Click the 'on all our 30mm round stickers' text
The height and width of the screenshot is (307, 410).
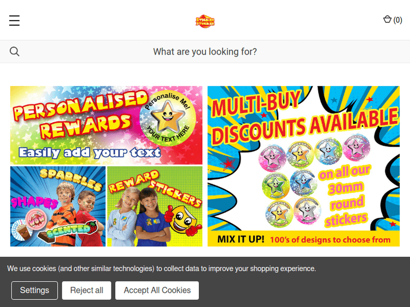pos(345,195)
